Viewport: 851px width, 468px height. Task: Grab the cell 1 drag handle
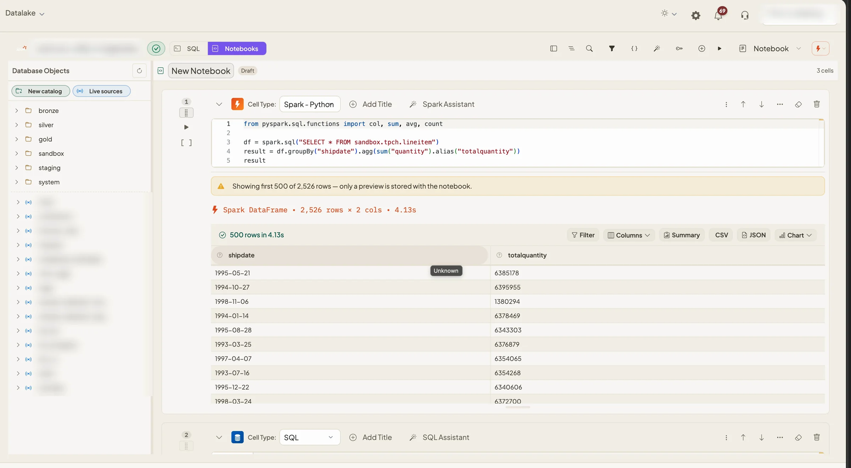coord(186,113)
